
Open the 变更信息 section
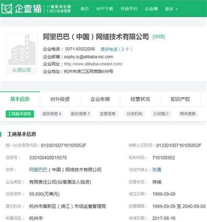pyautogui.click(x=108, y=114)
